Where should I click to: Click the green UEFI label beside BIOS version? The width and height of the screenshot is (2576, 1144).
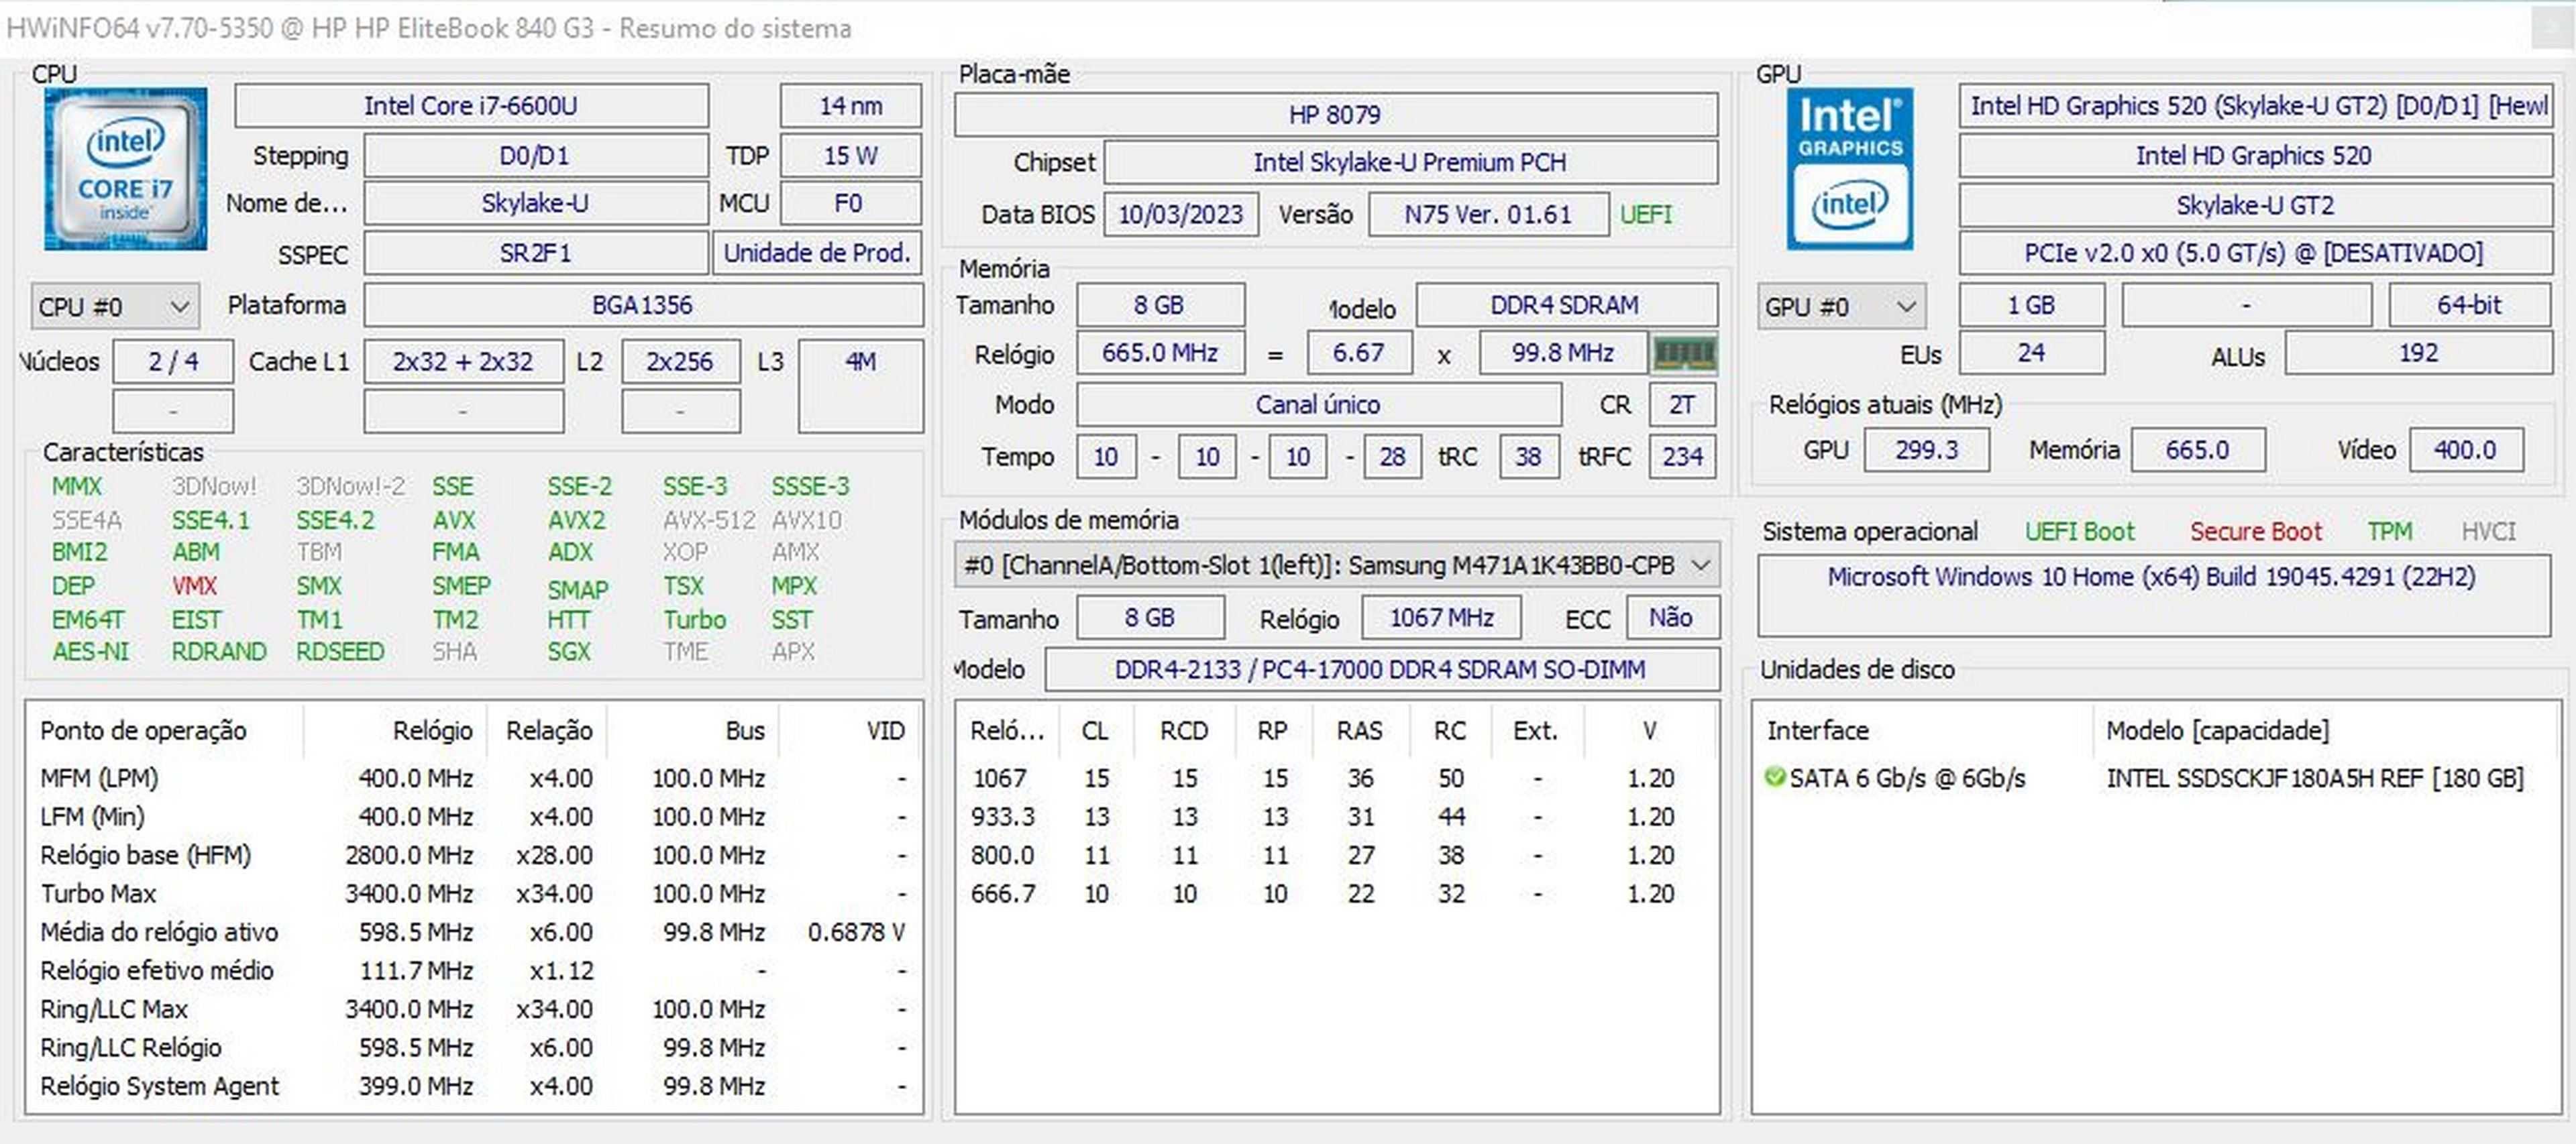pos(1645,214)
